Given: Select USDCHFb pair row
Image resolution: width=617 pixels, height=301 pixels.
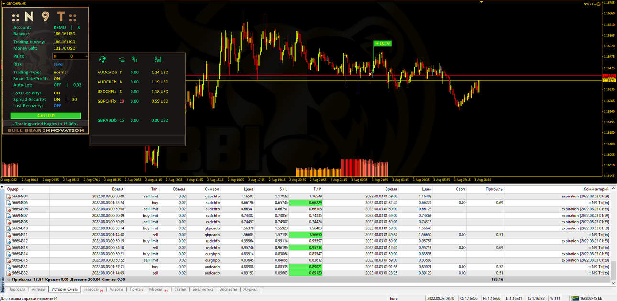Looking at the screenshot, I should [x=133, y=92].
